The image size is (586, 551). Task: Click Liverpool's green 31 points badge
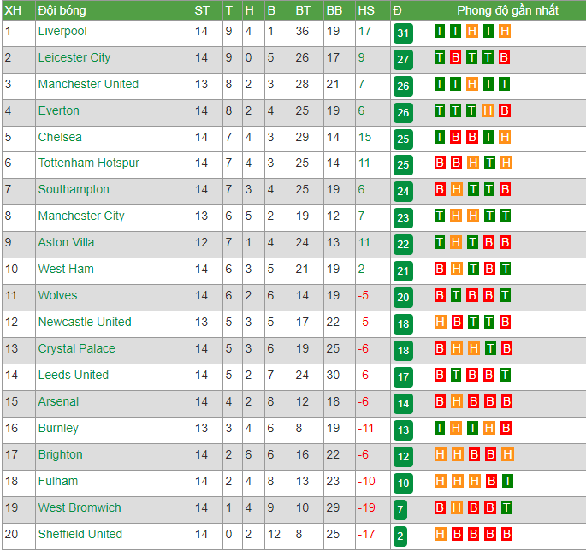(403, 33)
